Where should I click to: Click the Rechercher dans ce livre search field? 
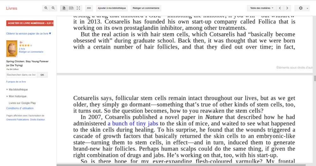point(21,75)
